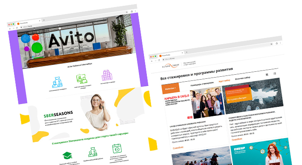Open the three-dot browser menu in the Avito window
The image size is (302, 165).
(135, 11)
